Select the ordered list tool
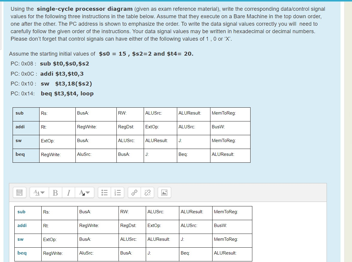The image size is (352, 262). pyautogui.click(x=117, y=192)
